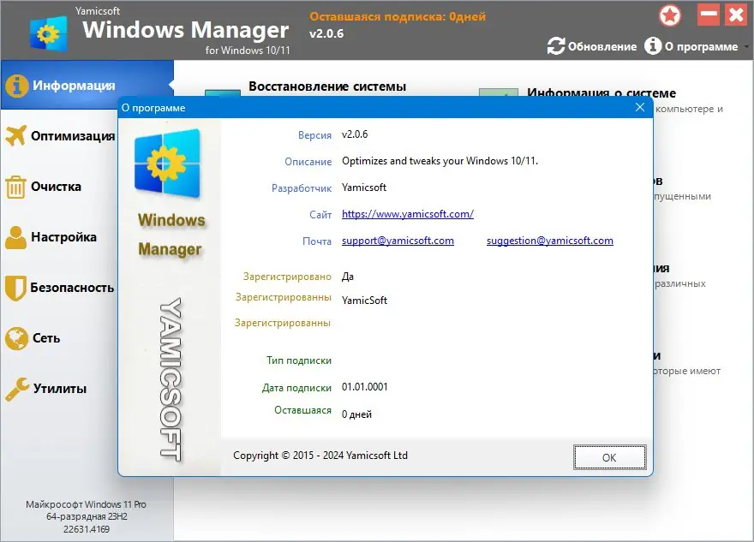754x542 pixels.
Task: Select the Оптимизация sidebar tab
Action: click(60, 136)
